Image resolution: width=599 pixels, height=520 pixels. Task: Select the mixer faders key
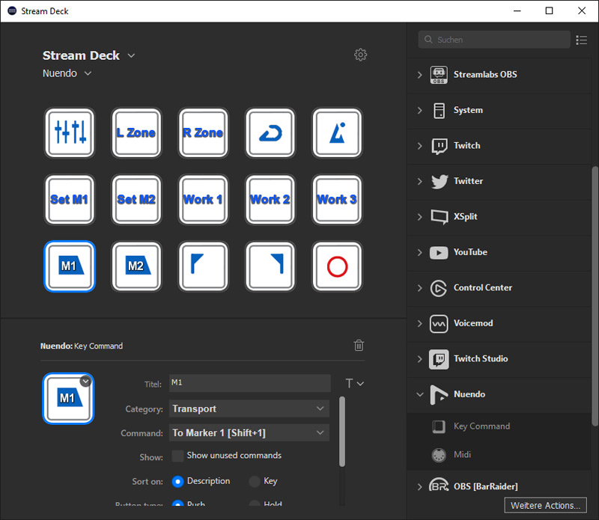coord(70,132)
